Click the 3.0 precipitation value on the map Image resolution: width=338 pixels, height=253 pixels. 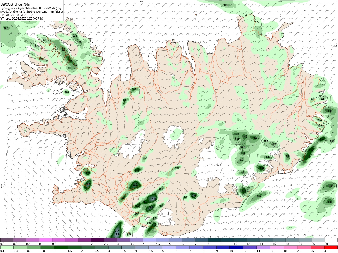pos(194,196)
